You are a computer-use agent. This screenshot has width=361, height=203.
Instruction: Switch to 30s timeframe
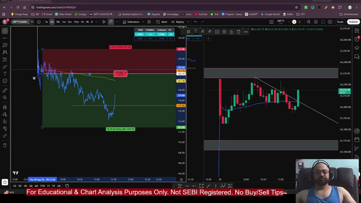point(58,22)
